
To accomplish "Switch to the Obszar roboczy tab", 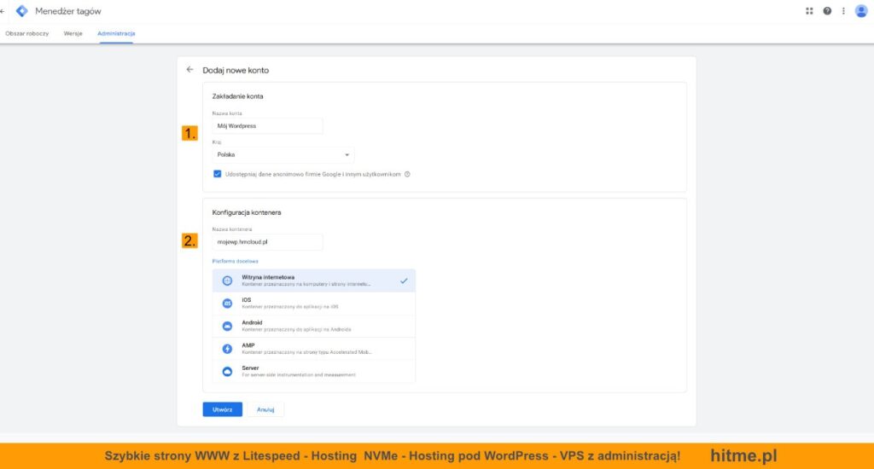I will pos(27,33).
